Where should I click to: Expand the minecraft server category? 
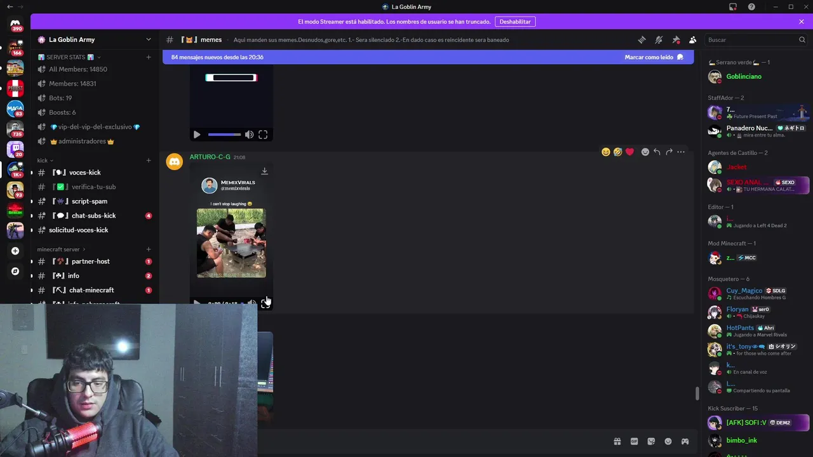pyautogui.click(x=61, y=249)
